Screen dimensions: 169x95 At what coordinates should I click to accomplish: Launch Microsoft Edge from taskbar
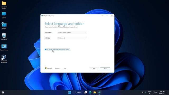tap(90, 93)
